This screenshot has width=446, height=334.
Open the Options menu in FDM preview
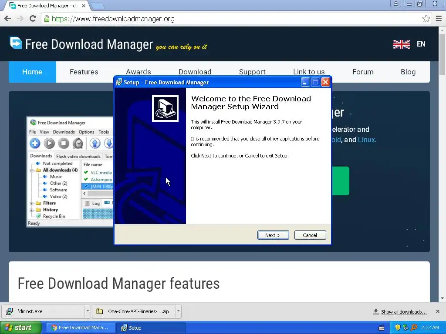click(x=87, y=132)
